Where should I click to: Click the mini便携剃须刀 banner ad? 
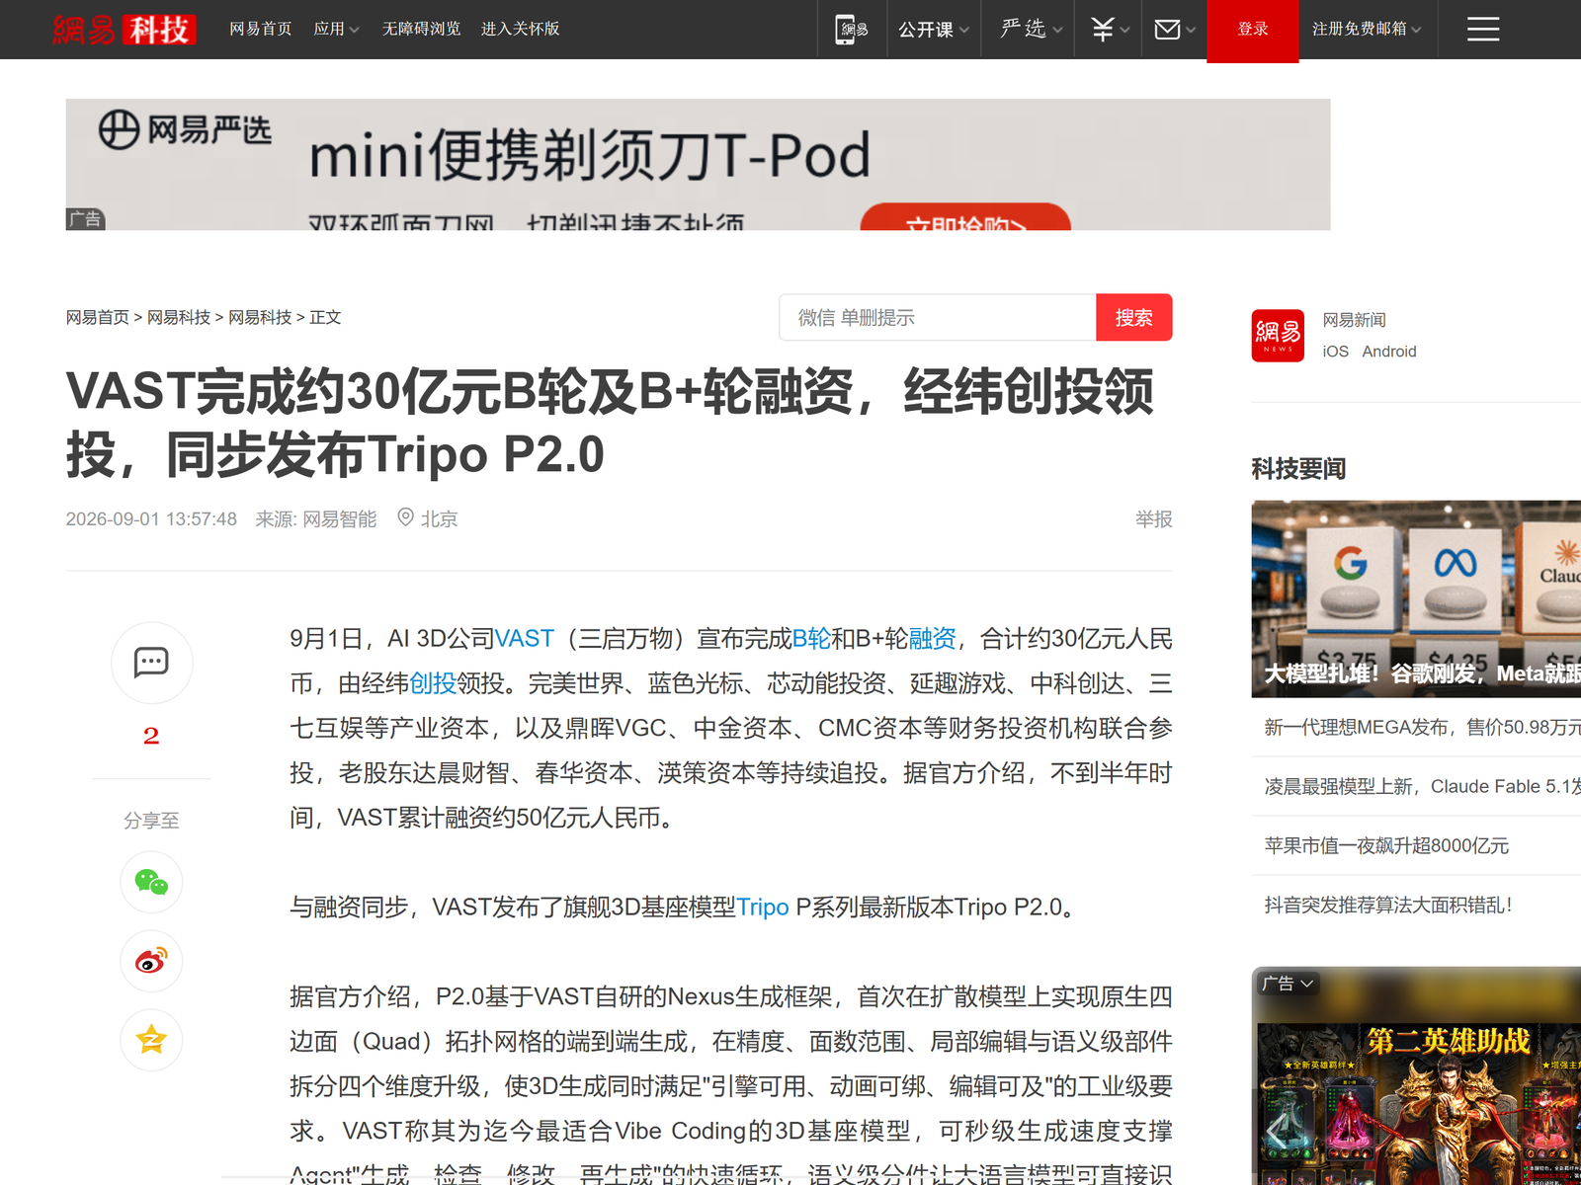[698, 165]
